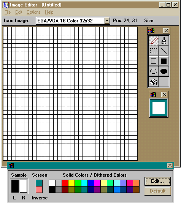Pick the olive color swatch
The image size is (181, 207).
(x=71, y=190)
